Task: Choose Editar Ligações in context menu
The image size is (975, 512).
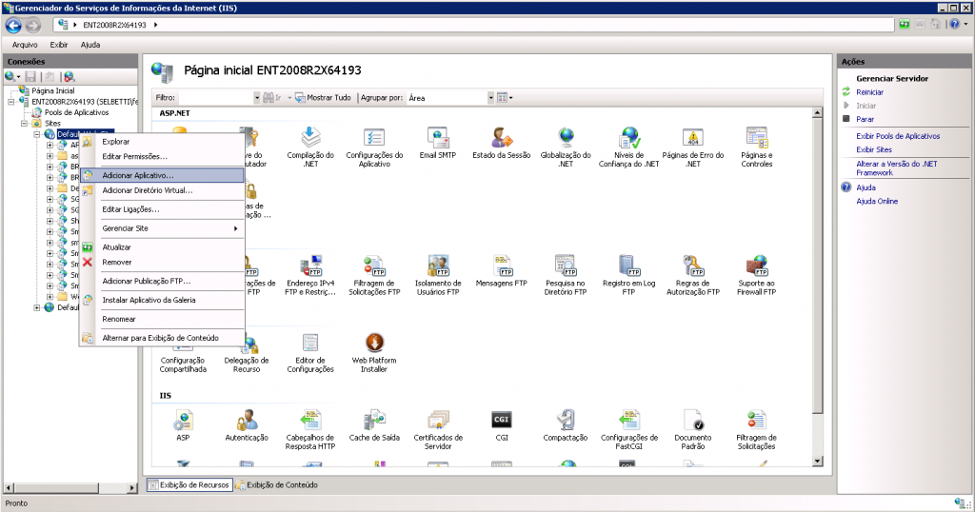Action: (162, 209)
